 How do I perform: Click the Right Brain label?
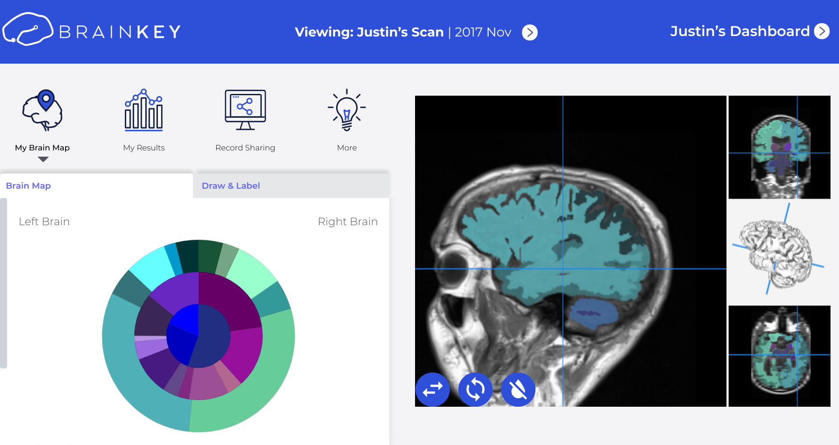tap(348, 221)
